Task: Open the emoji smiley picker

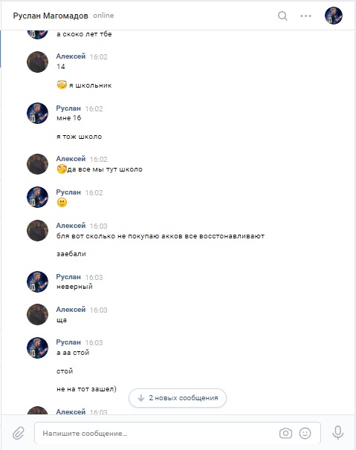Action: point(305,433)
